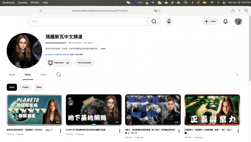Open the Bookmarks menu
The height and width of the screenshot is (142, 251).
point(9,3)
